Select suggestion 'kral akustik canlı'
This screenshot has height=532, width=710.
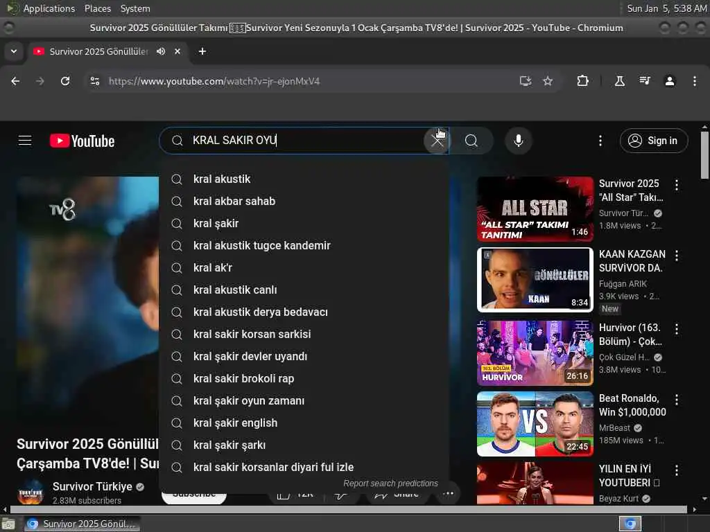coord(304,290)
